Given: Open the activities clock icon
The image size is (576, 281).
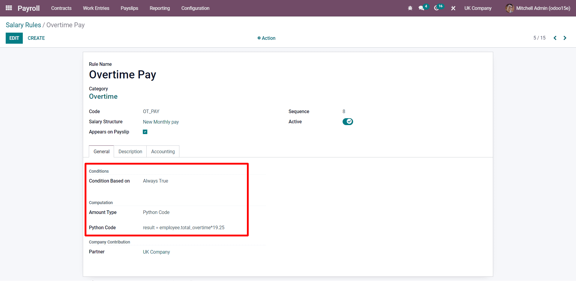Looking at the screenshot, I should (x=436, y=8).
